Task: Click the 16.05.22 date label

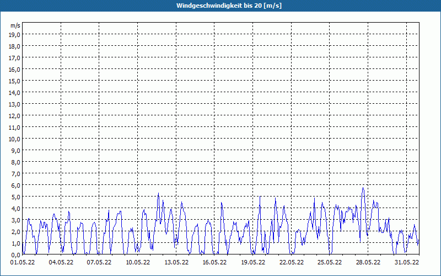Action: [x=214, y=262]
